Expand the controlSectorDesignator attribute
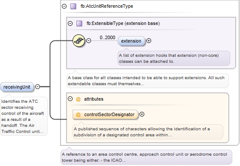Image resolution: width=240 pixels, height=166 pixels. pos(142,114)
